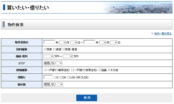Click the 物件一覧を見る link
The height and width of the screenshot is (104, 174).
[x=163, y=34]
